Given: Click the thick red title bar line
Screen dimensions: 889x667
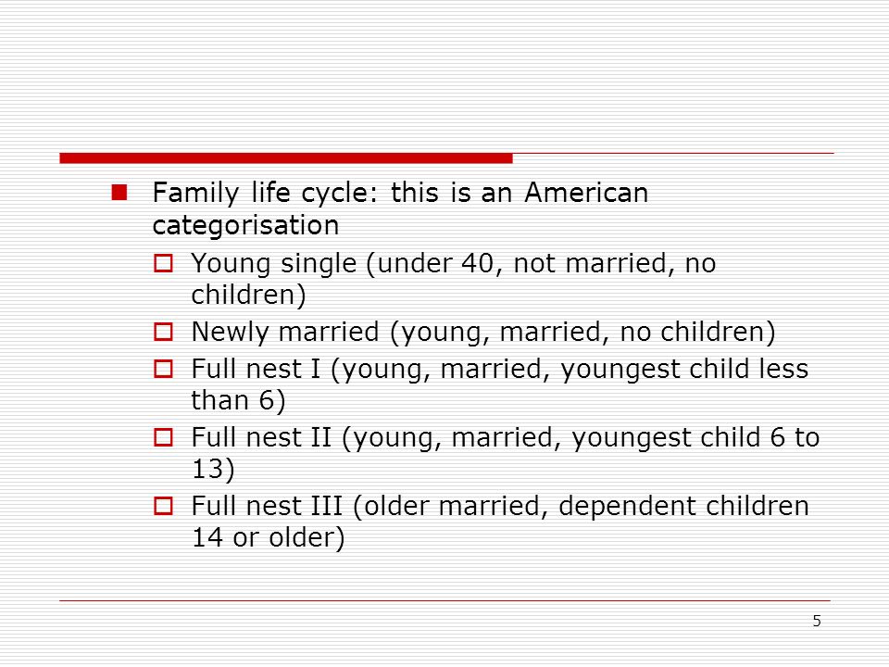Looking at the screenshot, I should click(286, 158).
